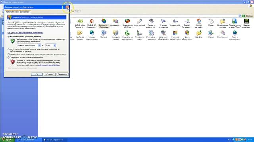Open the Клавиатура icon
Image resolution: width=254 pixels, height=142 pixels.
tap(175, 22)
